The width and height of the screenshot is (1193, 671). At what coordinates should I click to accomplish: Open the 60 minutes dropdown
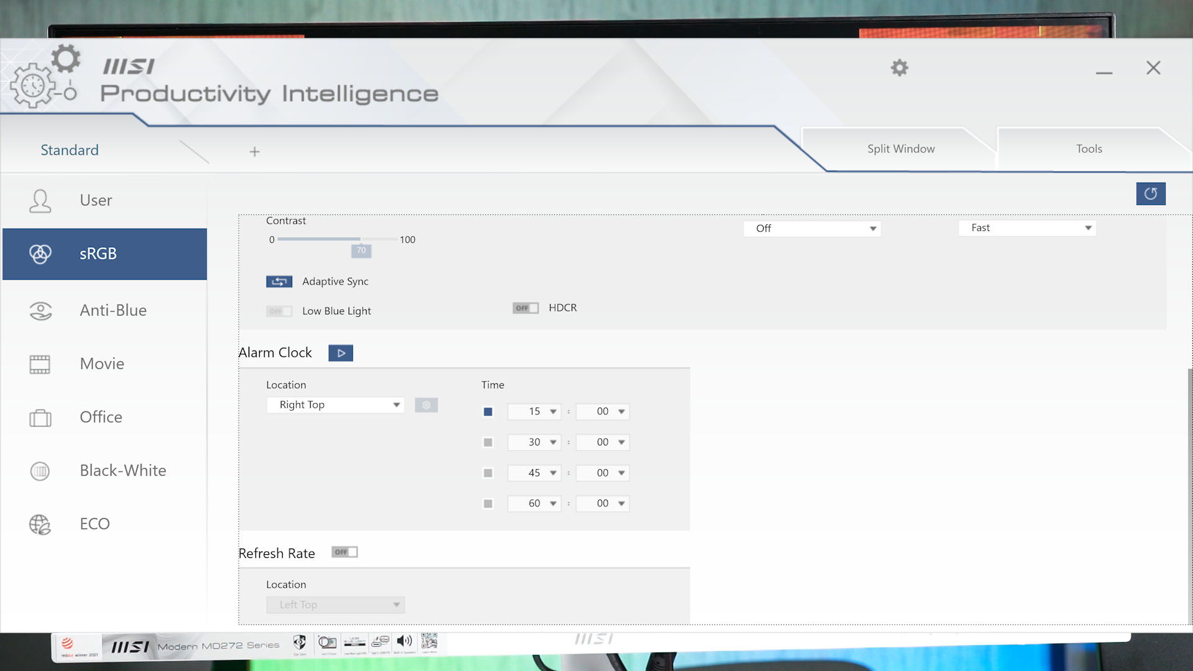click(x=534, y=503)
